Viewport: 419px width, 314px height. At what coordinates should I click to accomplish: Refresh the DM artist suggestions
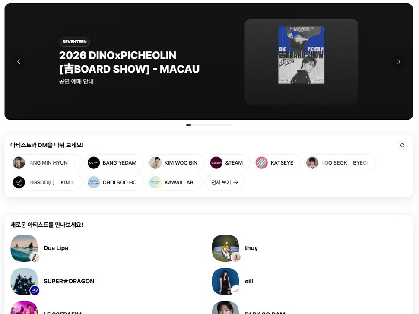(x=402, y=146)
